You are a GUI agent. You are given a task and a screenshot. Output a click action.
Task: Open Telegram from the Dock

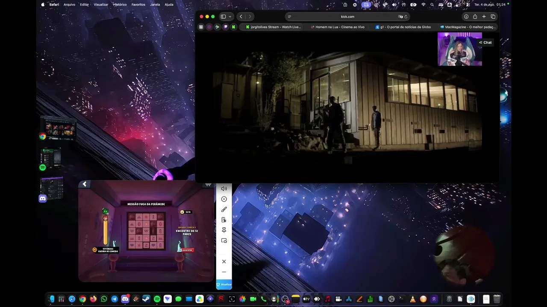(115, 299)
